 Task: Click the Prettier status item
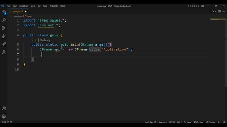(210, 122)
